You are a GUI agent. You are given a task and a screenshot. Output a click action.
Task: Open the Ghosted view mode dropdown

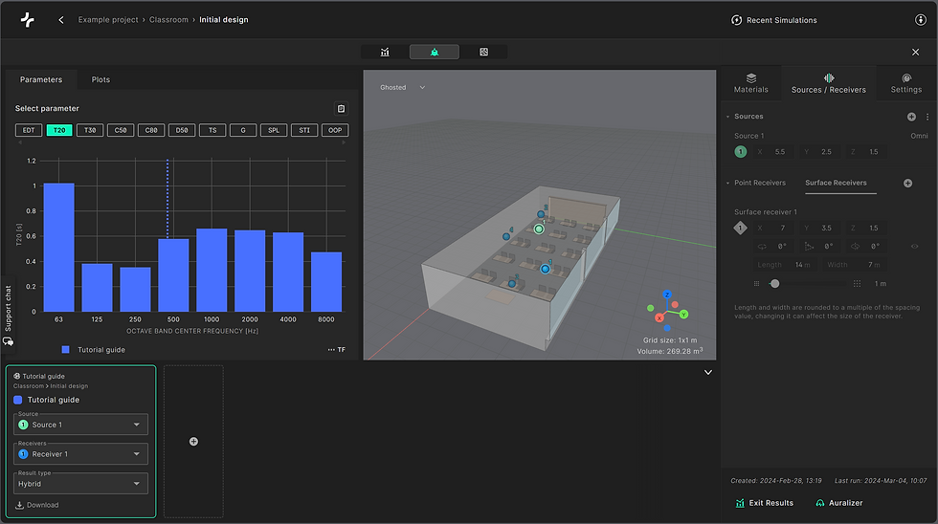coord(402,87)
